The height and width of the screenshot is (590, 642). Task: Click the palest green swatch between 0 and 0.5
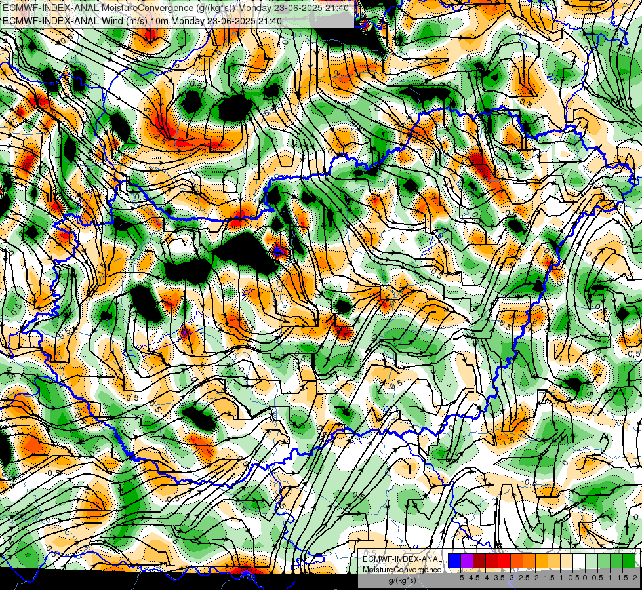click(x=592, y=560)
